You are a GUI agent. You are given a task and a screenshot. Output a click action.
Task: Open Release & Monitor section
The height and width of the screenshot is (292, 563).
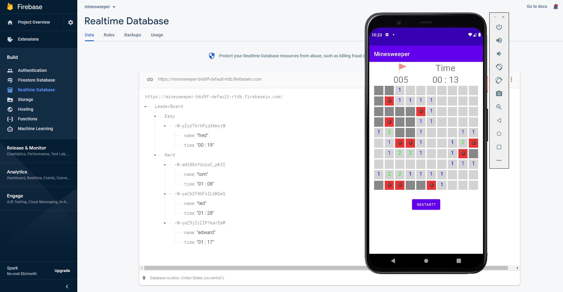coord(39,151)
